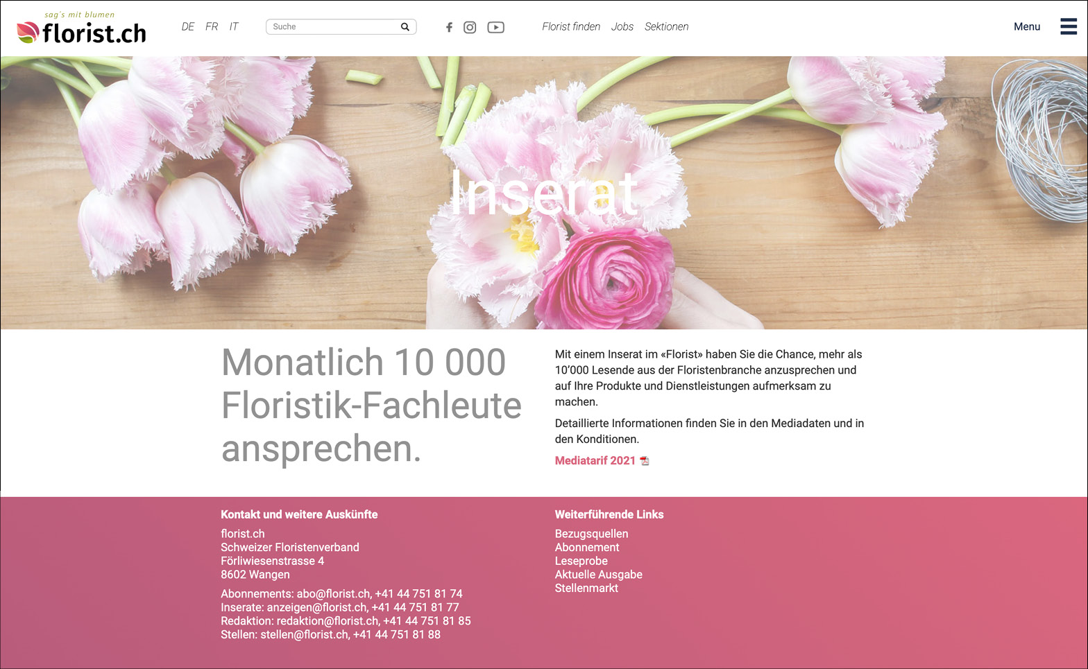Open the YouTube icon

point(495,28)
